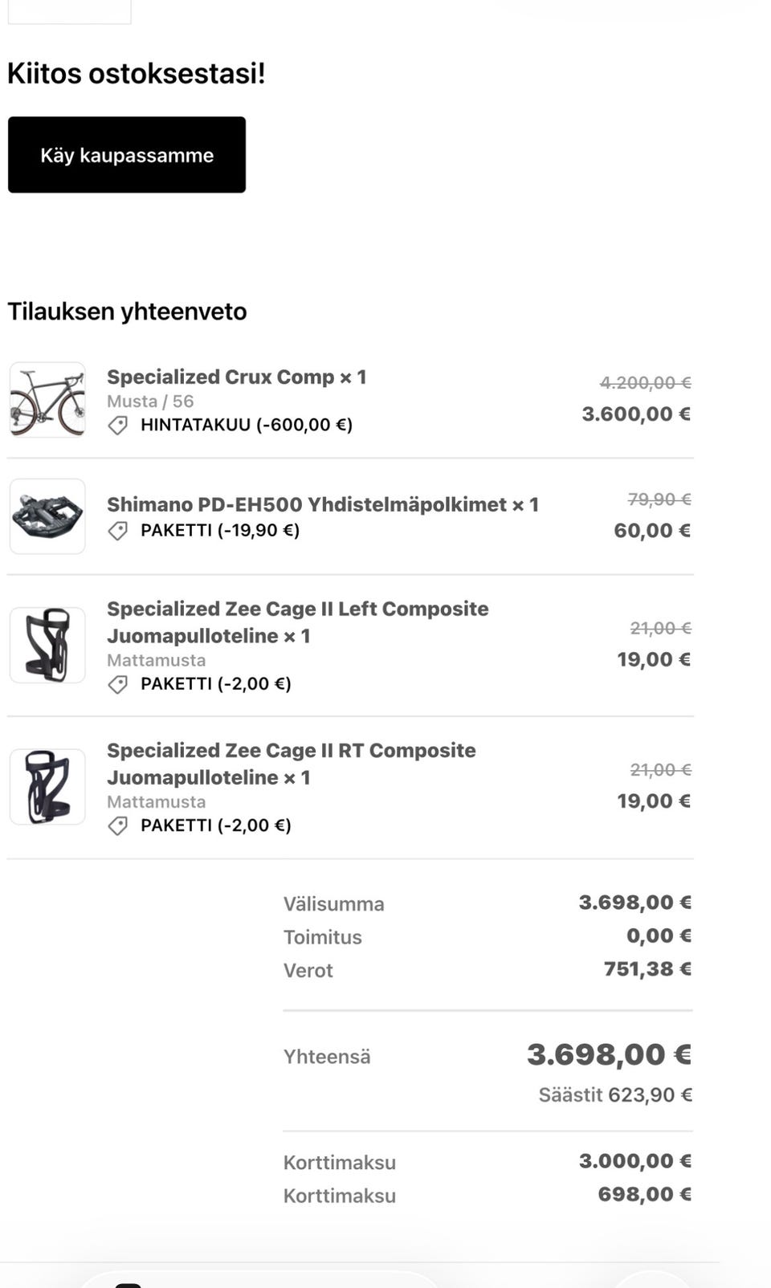Screen dimensions: 771x1288
Task: Click the Säästit 623,90 € savings text
Action: tap(614, 1094)
